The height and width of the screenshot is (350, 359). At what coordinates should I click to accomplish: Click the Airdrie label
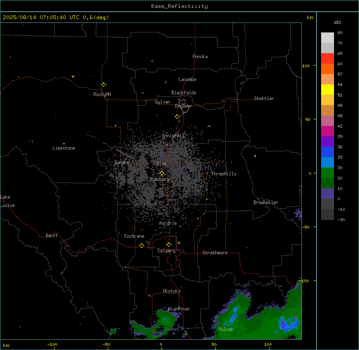(x=168, y=223)
